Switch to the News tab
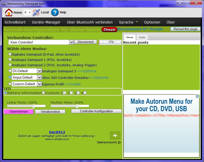The height and width of the screenshot is (162, 204). [130, 37]
